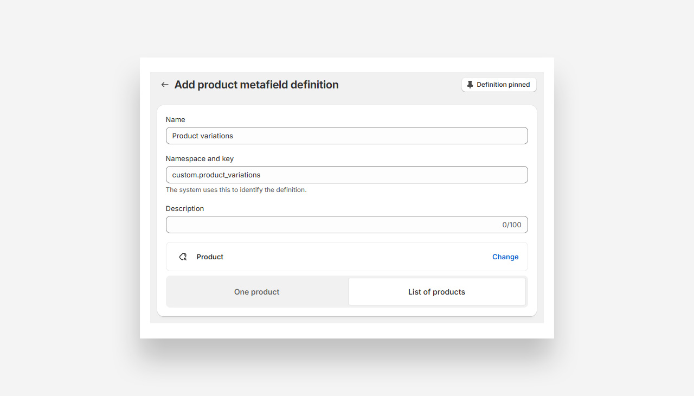
Task: Click the Namespace and key label
Action: click(x=200, y=158)
